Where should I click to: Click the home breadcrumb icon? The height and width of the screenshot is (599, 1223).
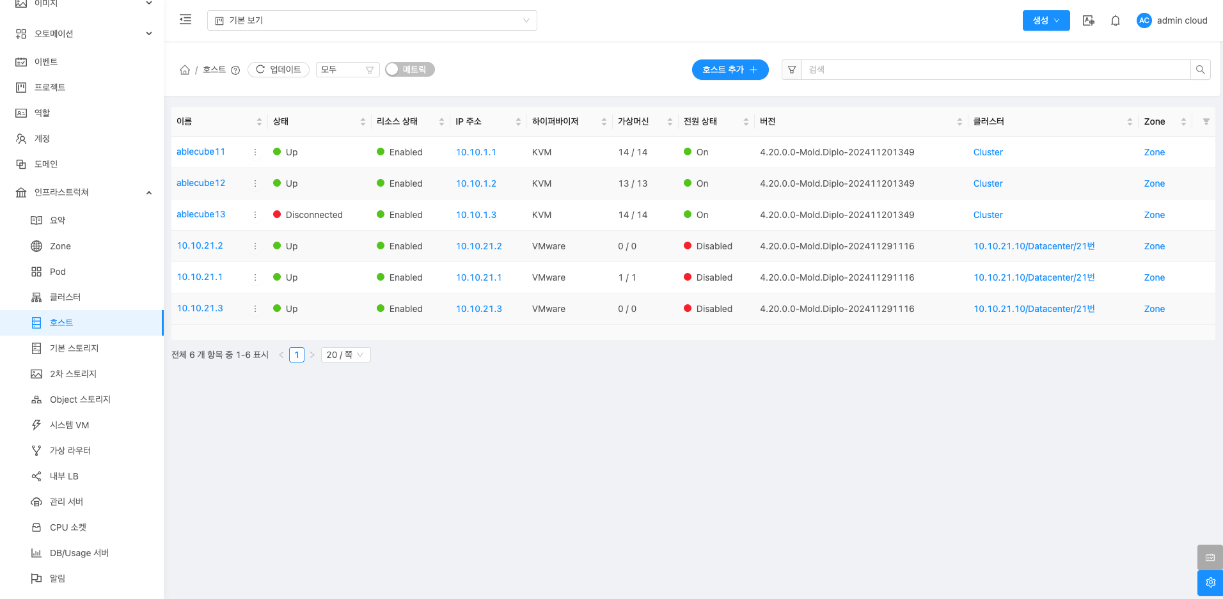click(185, 70)
